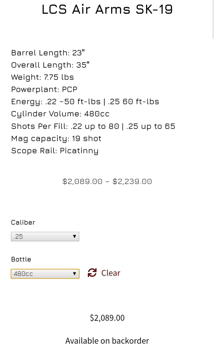The image size is (214, 351).
Task: Click the Overall Length spec line
Action: [50, 65]
